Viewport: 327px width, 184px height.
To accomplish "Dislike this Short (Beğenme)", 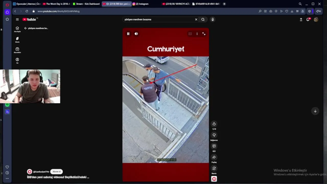I will click(214, 135).
